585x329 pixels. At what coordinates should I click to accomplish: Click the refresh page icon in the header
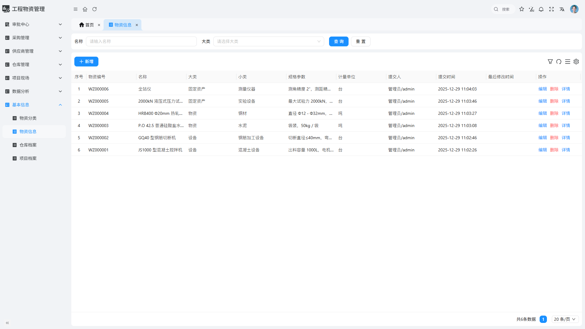94,9
